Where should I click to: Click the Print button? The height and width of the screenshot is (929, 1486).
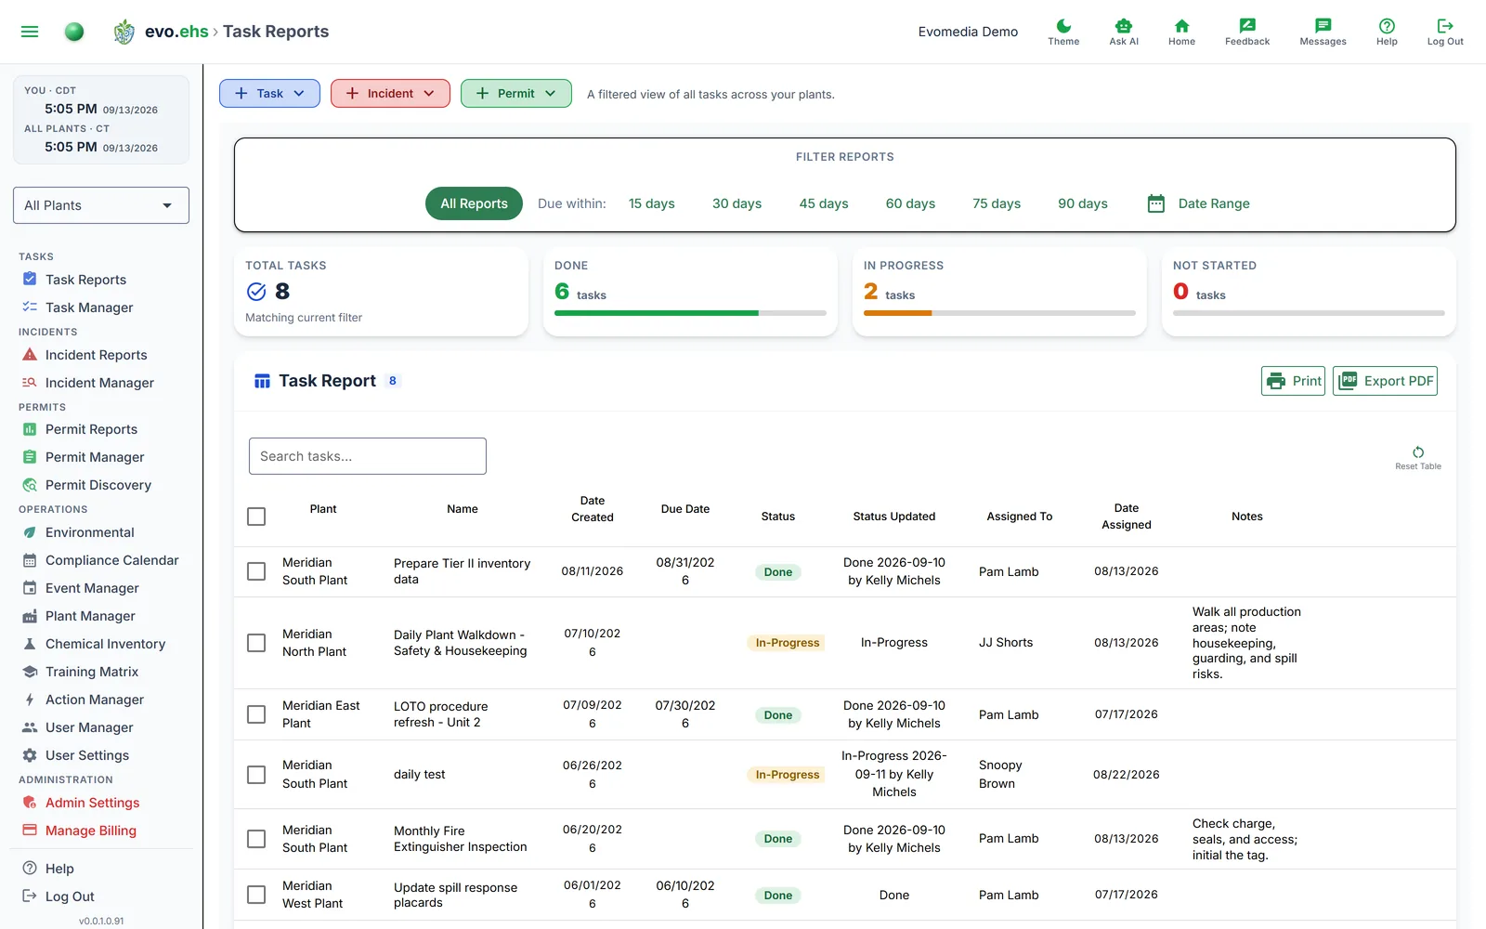click(1293, 381)
